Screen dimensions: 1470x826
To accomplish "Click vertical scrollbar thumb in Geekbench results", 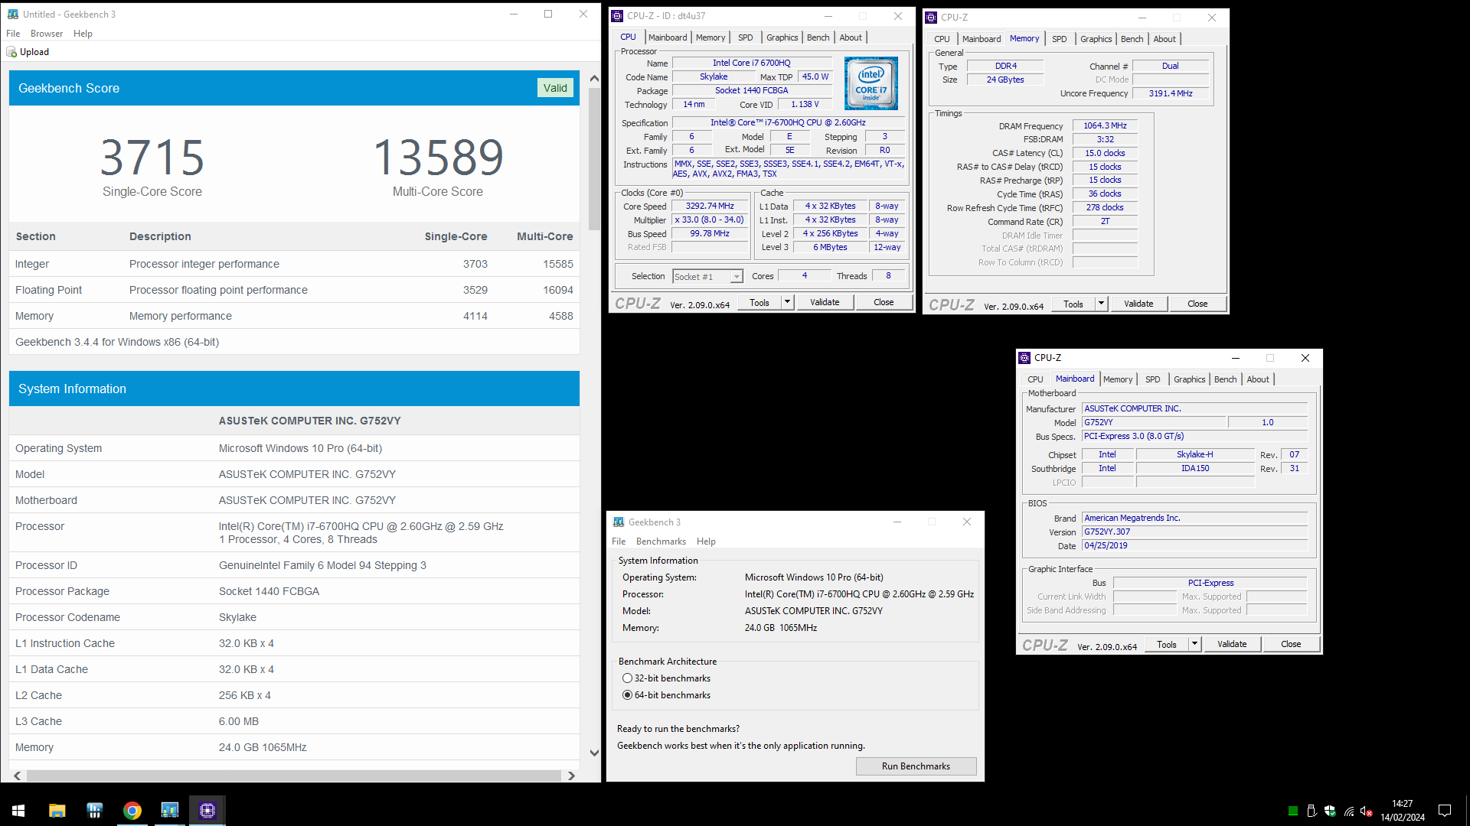I will (x=594, y=158).
